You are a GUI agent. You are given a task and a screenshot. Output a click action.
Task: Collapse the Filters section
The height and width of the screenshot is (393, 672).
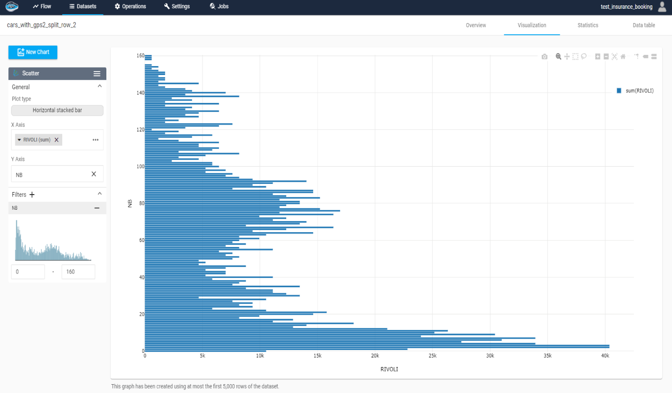click(x=100, y=194)
